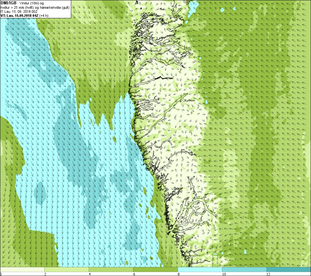Click the 12+ m/s teal legend swatch
The image size is (311, 276).
289,269
